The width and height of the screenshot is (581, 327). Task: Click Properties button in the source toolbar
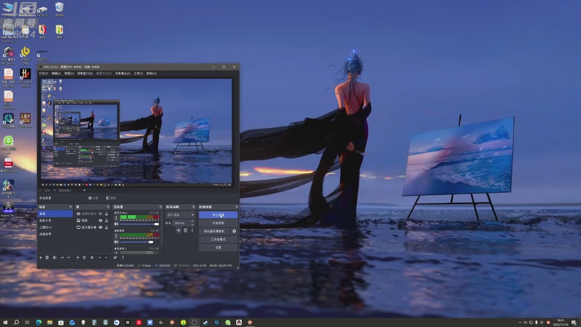pyautogui.click(x=94, y=198)
